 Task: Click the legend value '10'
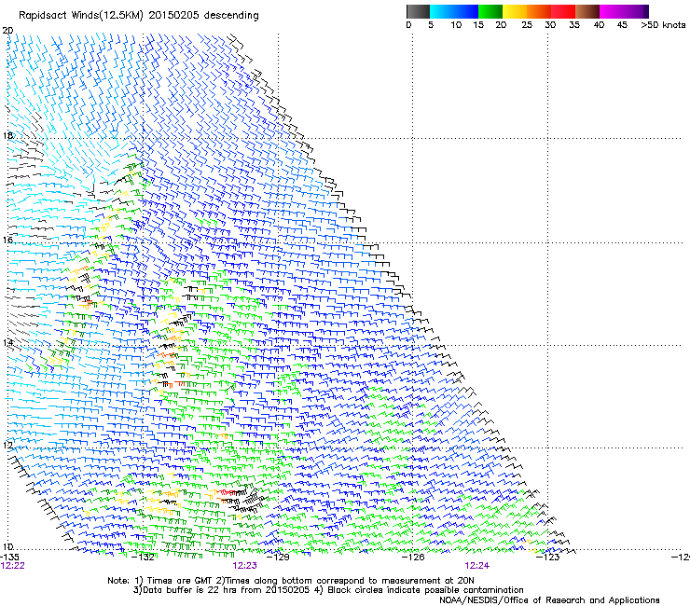click(x=456, y=25)
